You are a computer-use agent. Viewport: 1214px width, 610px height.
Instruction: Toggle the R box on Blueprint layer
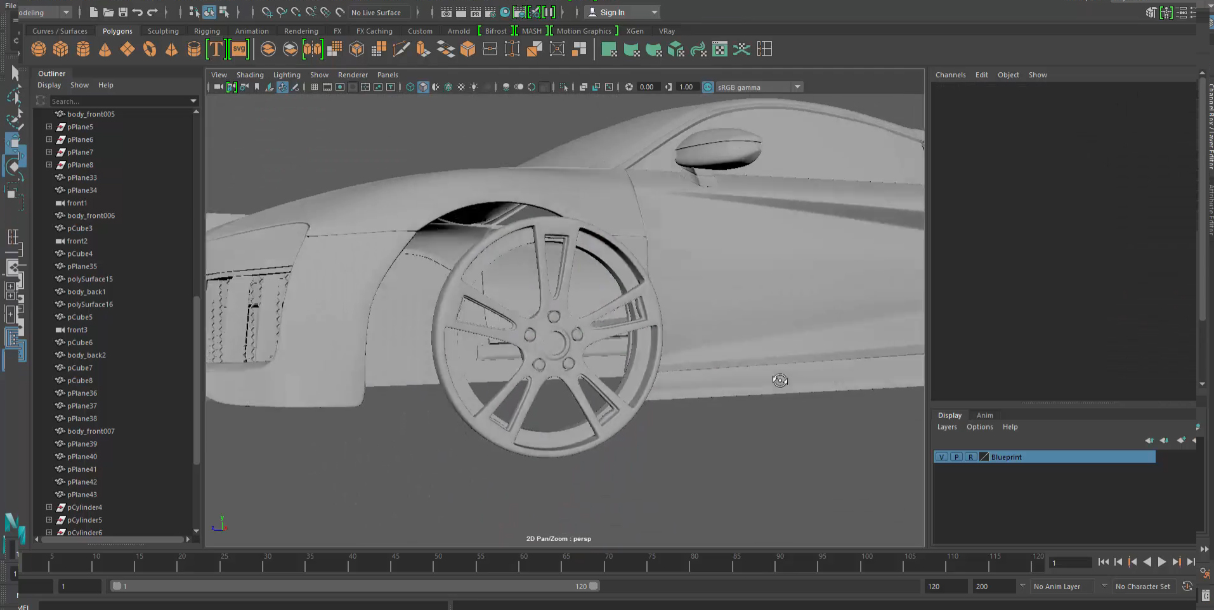click(970, 457)
